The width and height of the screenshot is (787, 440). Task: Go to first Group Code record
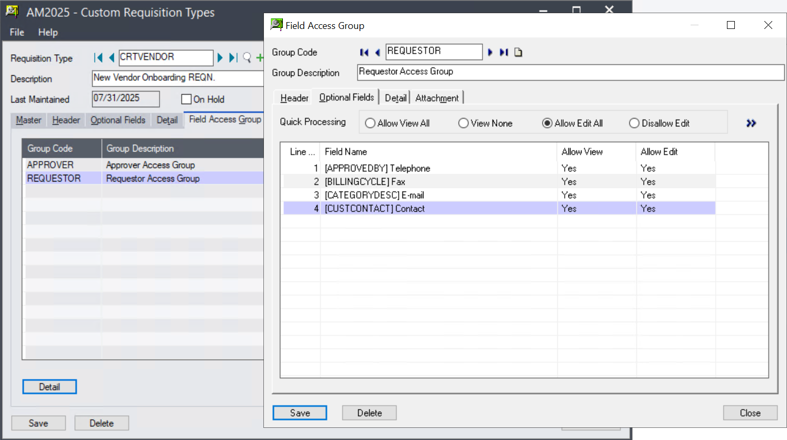coord(364,52)
